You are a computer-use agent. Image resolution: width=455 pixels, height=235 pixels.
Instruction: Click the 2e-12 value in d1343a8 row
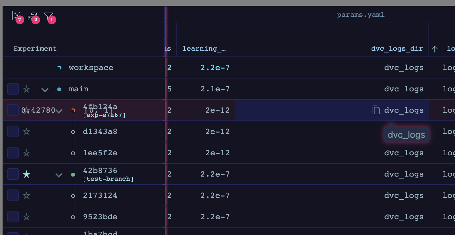point(218,131)
